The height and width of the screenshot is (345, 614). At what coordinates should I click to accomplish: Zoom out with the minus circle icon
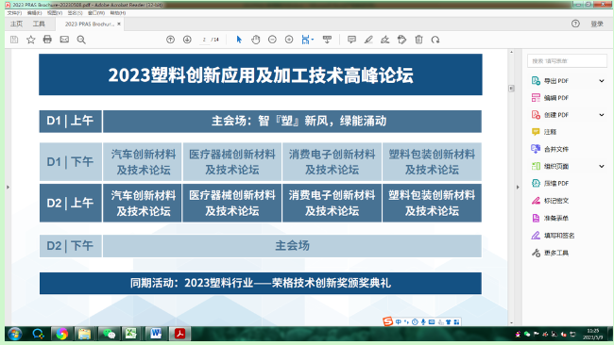click(x=272, y=40)
